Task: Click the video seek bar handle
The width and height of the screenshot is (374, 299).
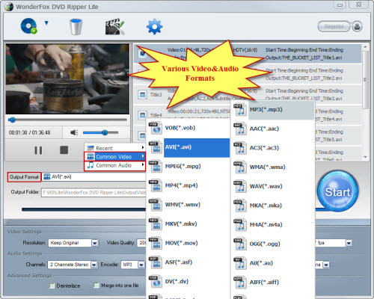Action: [12, 120]
